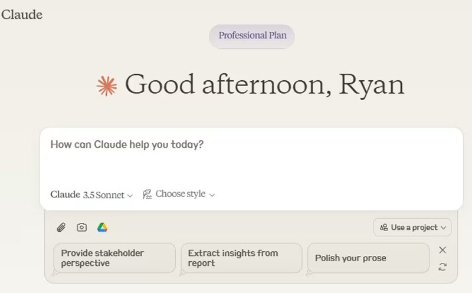Open the Claude 3.5 Sonnet model dropdown
The image size is (472, 293).
[91, 195]
